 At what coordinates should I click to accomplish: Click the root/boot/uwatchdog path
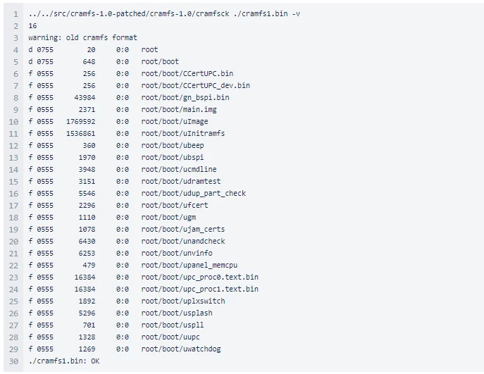(182, 349)
